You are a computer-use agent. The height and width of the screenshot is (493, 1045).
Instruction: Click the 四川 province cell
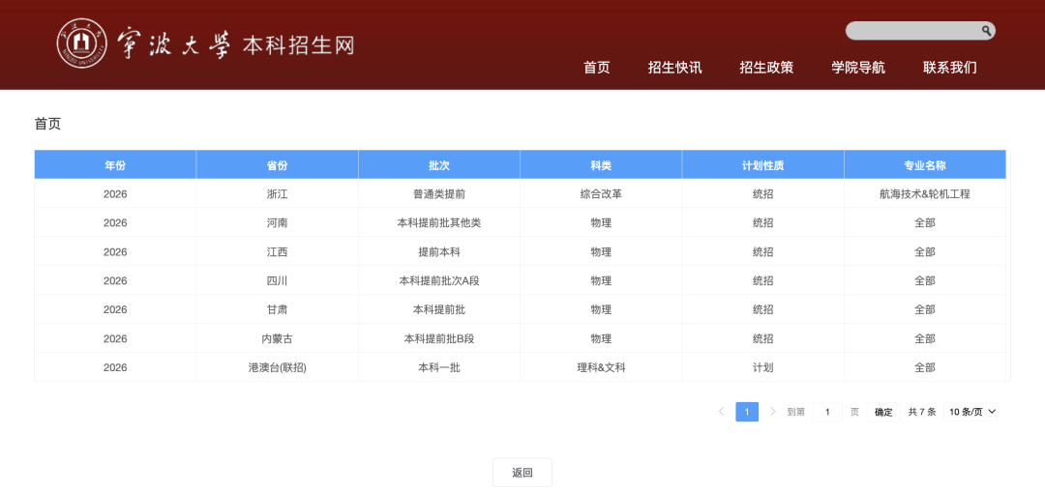(278, 280)
